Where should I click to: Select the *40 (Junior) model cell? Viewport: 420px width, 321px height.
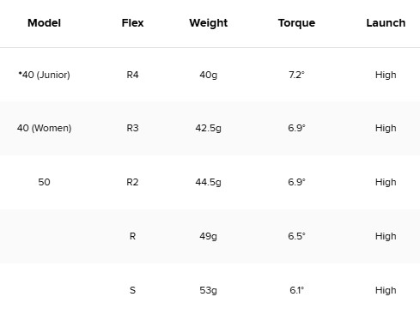pos(44,75)
